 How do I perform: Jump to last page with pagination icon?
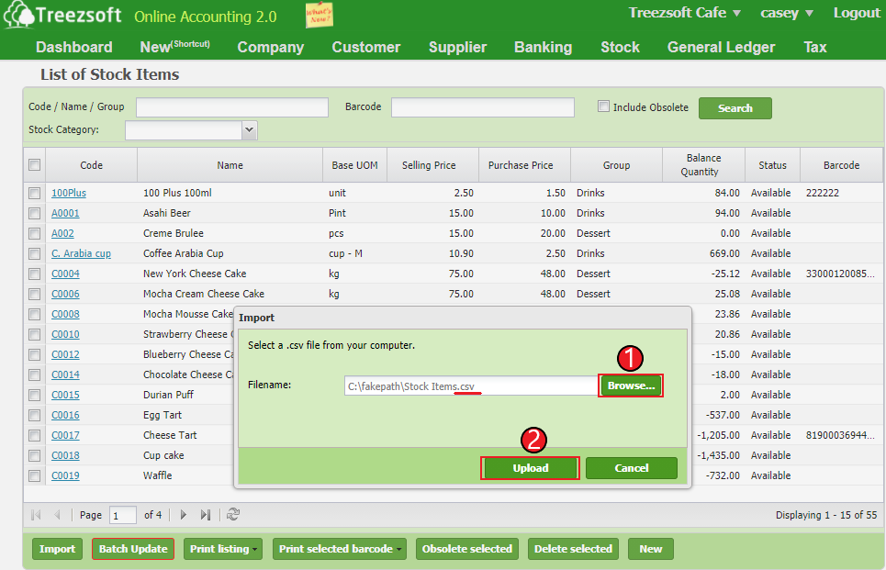[x=204, y=515]
